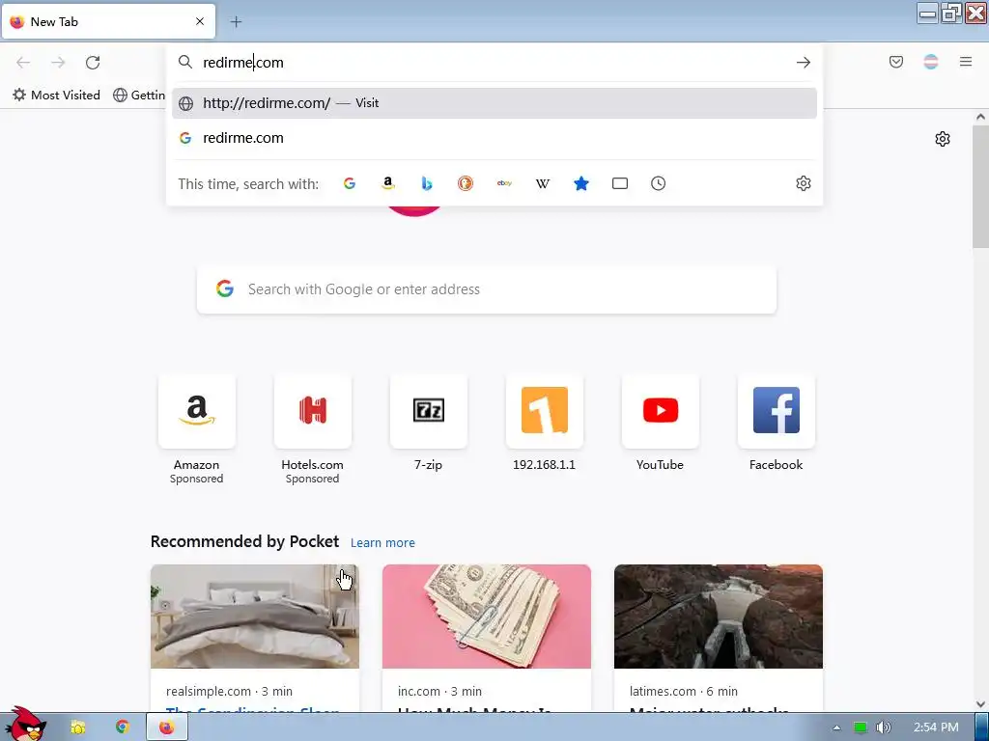Focus the Search with Google page field
989x741 pixels.
487,289
